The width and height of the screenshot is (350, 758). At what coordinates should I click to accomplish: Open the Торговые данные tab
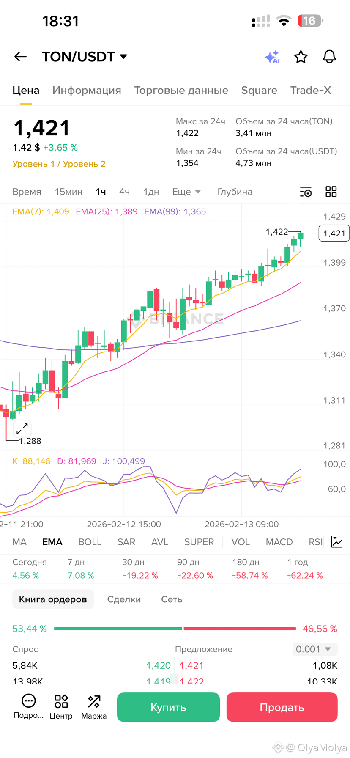[181, 90]
